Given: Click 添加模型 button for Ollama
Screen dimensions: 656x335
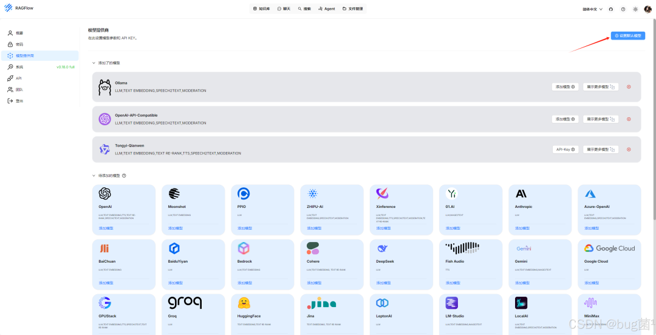Looking at the screenshot, I should (565, 87).
